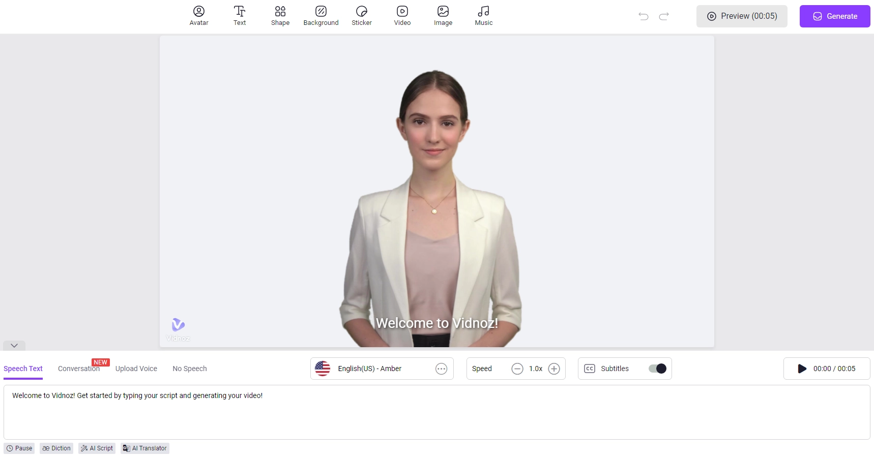Undo the last action
Image resolution: width=874 pixels, height=458 pixels.
coord(643,16)
